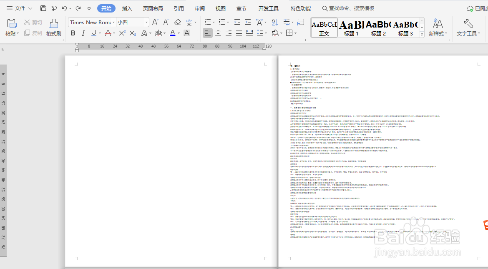Apply the 标题 3 style
Viewport: 488px width, 269px height.
click(x=405, y=28)
